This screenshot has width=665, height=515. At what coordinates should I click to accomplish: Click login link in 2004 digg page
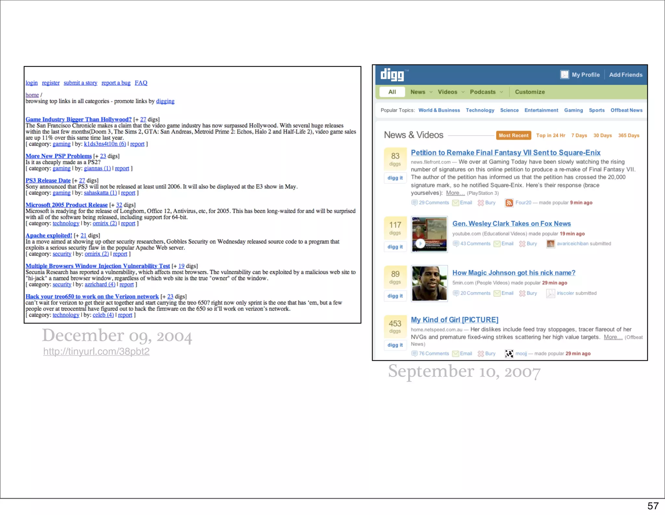coord(31,83)
